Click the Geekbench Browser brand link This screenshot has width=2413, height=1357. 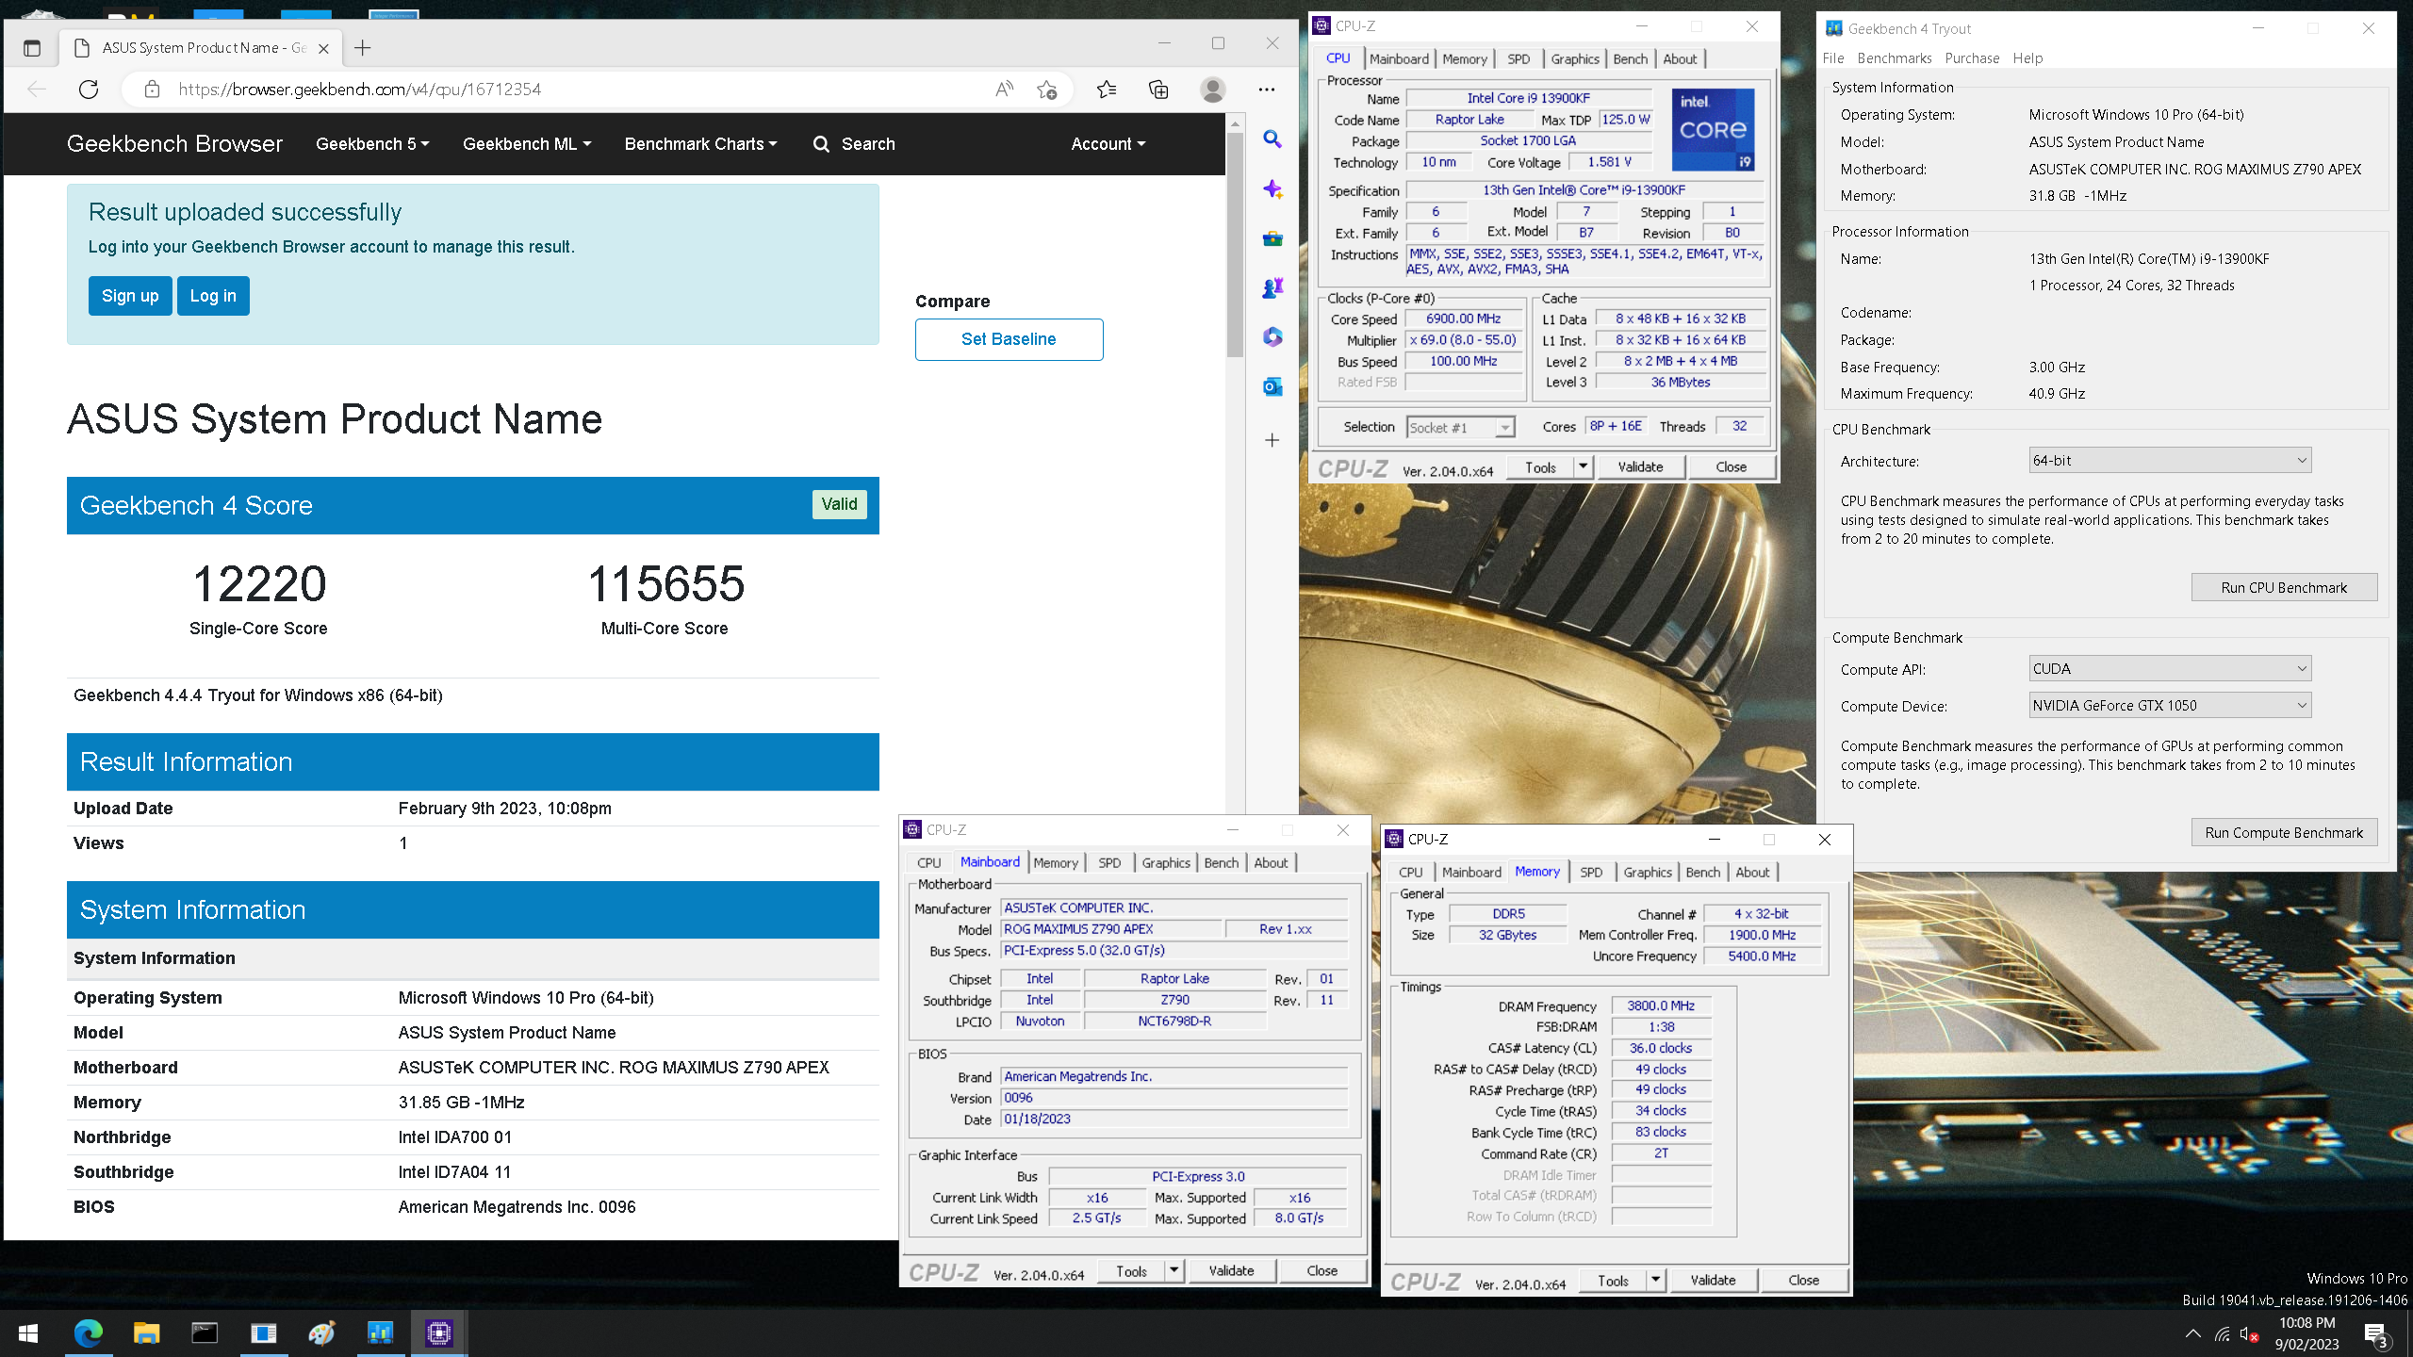click(x=174, y=144)
